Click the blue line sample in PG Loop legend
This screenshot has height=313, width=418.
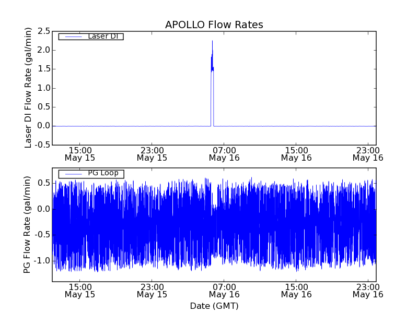pyautogui.click(x=73, y=174)
